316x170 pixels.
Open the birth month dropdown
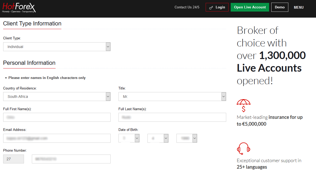tap(158, 138)
